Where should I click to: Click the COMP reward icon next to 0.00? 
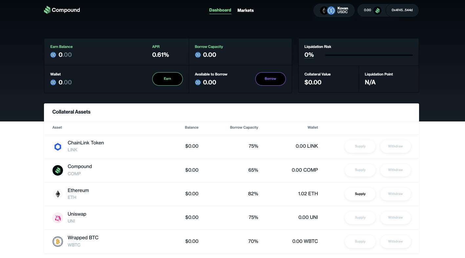377,11
